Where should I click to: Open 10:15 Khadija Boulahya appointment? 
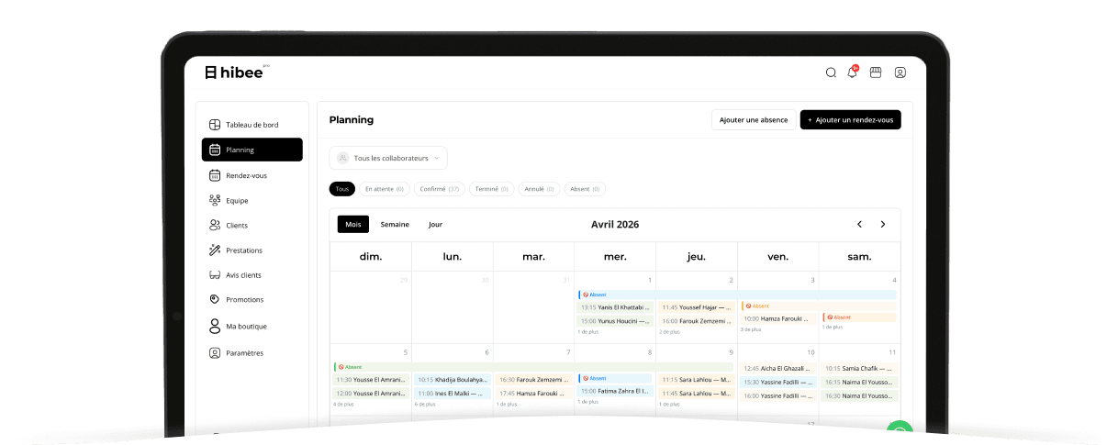453,379
